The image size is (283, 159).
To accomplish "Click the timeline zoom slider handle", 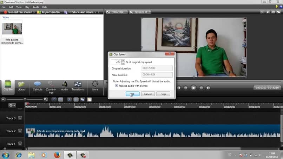I will 25,100.
